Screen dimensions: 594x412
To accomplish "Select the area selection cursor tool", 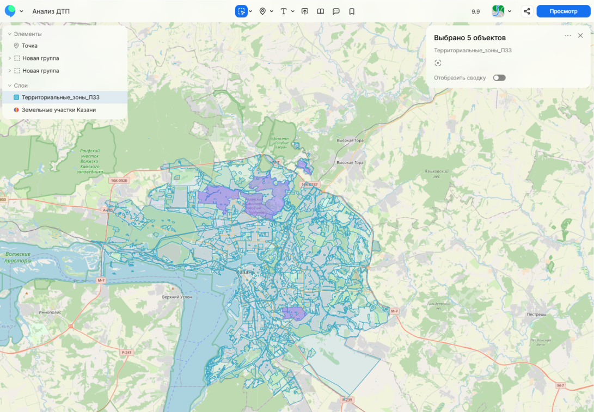I will pyautogui.click(x=241, y=11).
